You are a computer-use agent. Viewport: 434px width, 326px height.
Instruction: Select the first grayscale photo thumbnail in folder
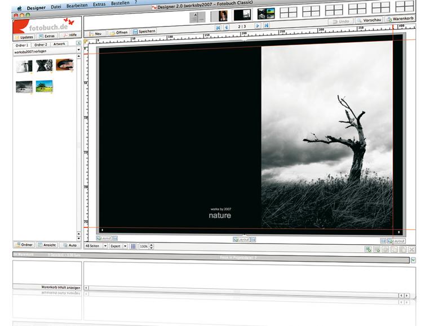click(x=24, y=67)
